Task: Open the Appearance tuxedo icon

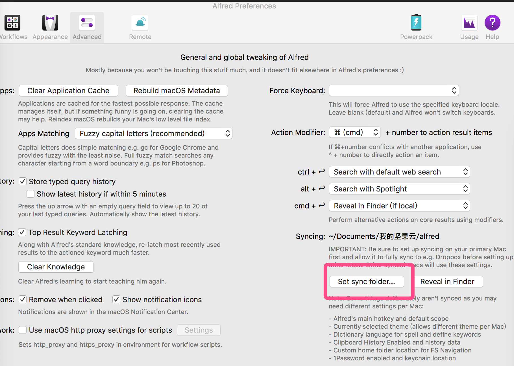Action: pos(50,23)
